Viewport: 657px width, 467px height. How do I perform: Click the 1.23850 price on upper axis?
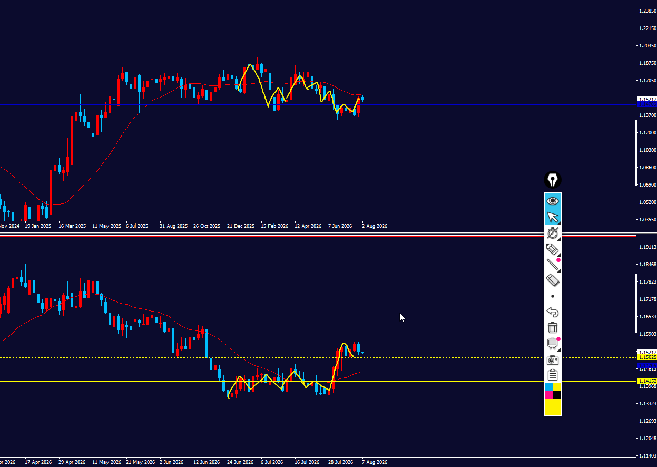(647, 11)
